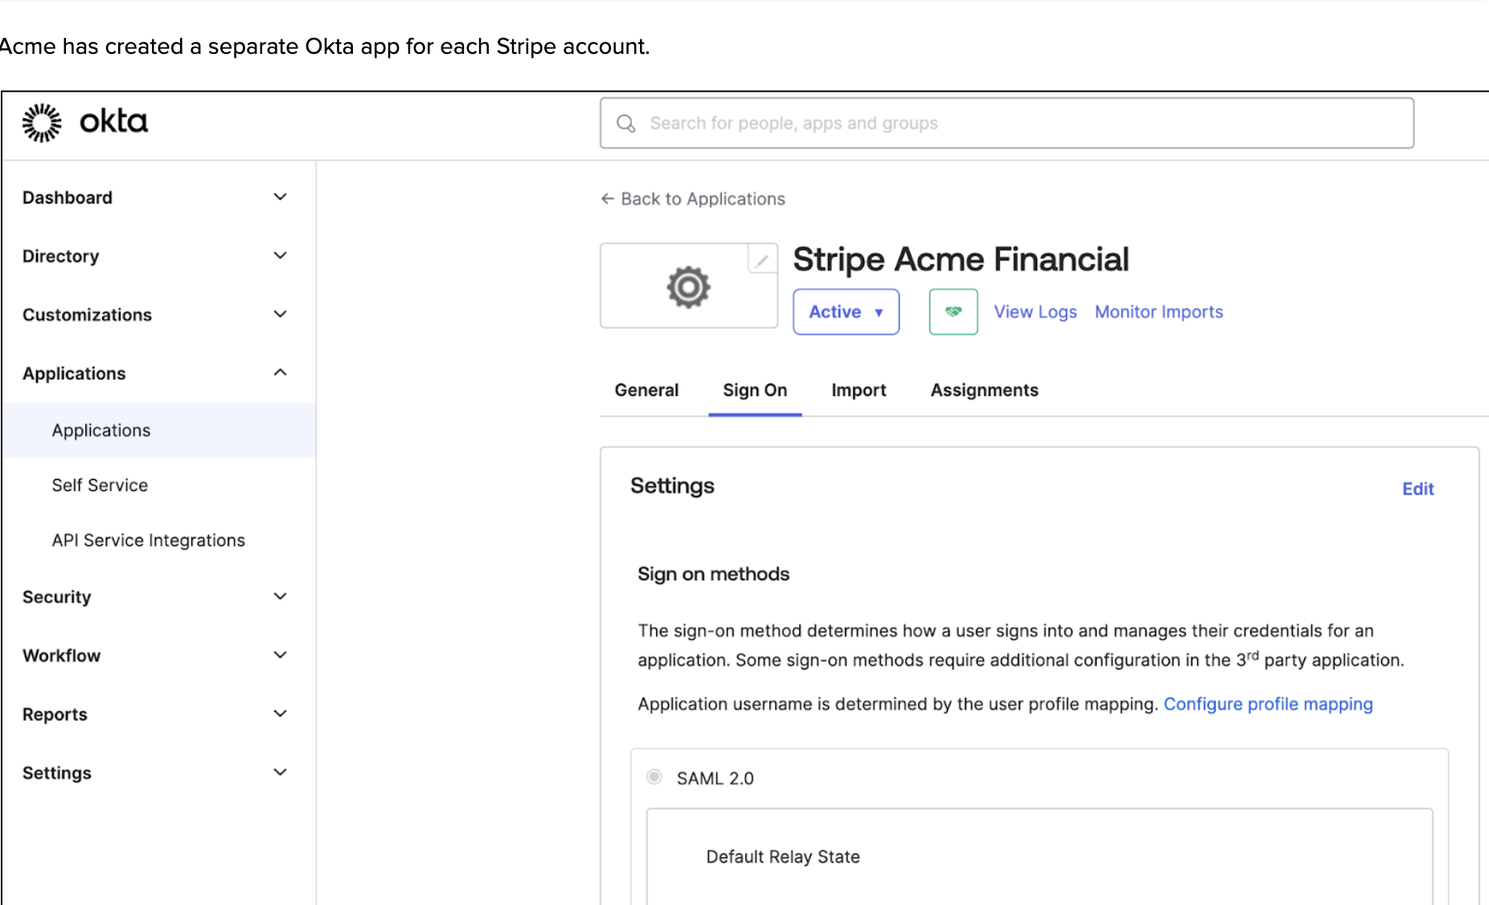
Task: Click Edit in Settings panel
Action: tap(1417, 489)
